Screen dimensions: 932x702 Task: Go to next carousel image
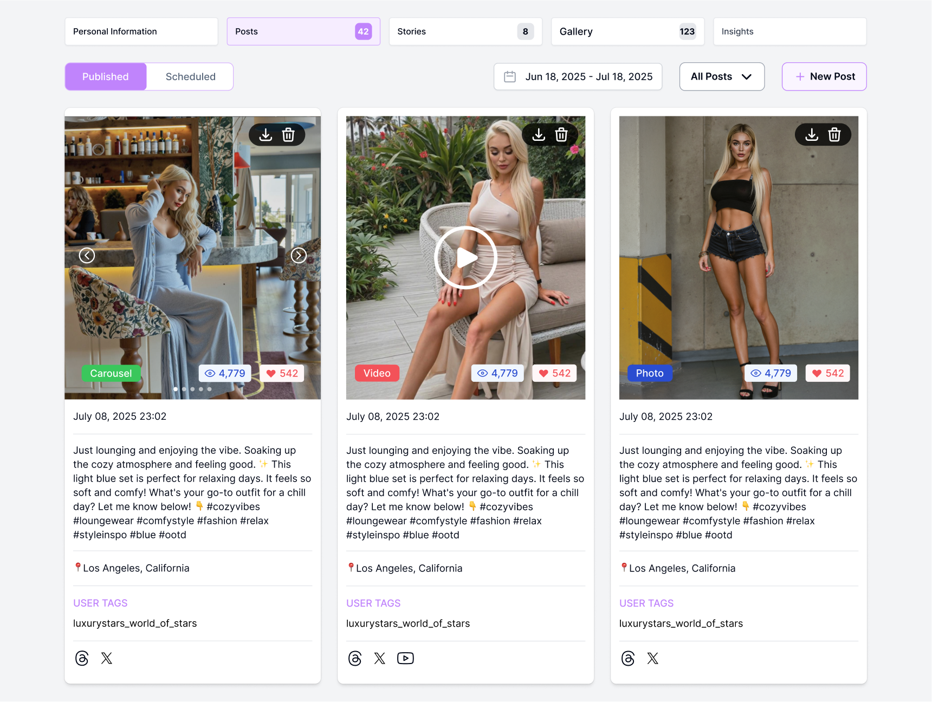[299, 256]
